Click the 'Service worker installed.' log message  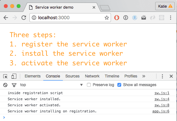point(34,99)
